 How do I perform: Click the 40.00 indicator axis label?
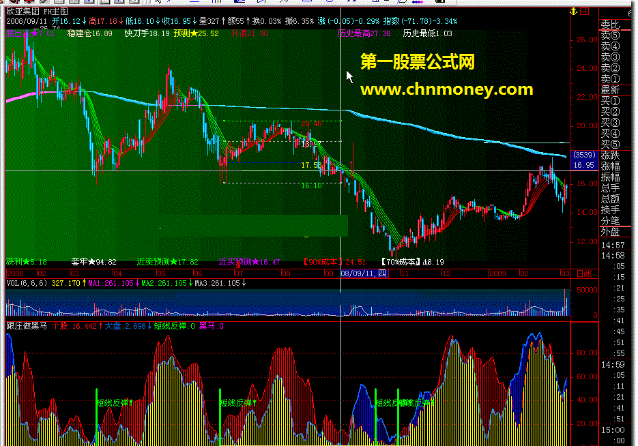(587, 400)
